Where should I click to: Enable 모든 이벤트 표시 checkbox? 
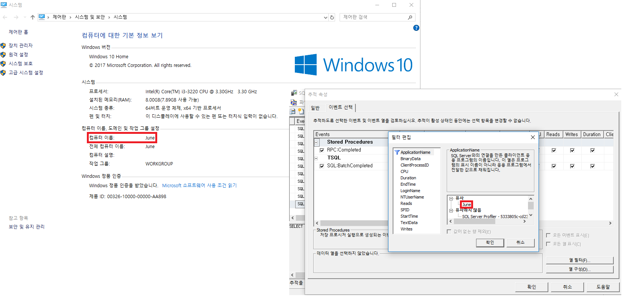548,235
